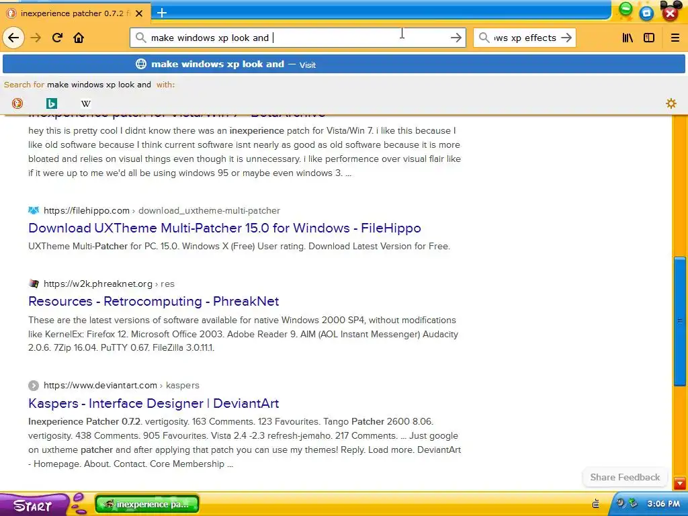Click the tray icon left of clock
This screenshot has width=688, height=516.
tap(633, 503)
